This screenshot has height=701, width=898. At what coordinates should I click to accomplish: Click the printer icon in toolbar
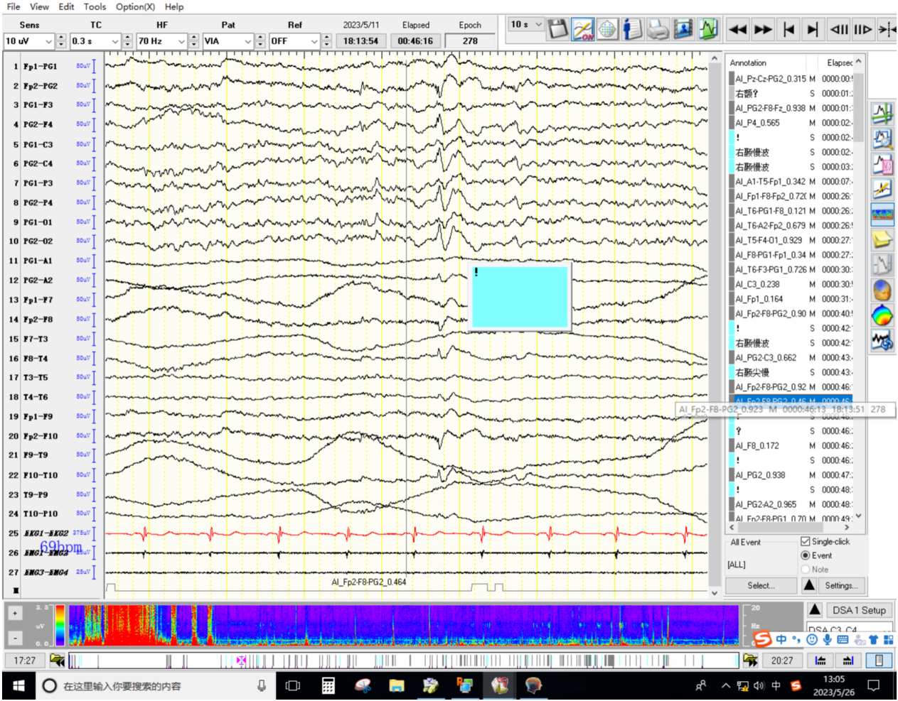click(658, 29)
